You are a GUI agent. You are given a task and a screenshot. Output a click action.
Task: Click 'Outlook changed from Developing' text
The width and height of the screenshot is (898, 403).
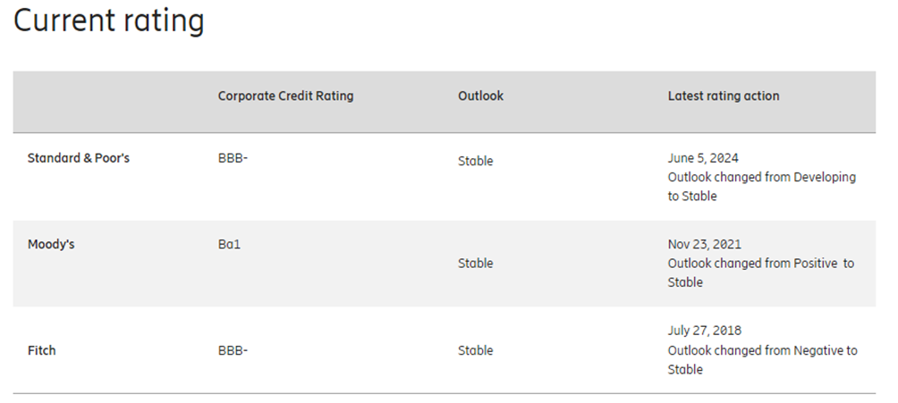[x=761, y=177]
